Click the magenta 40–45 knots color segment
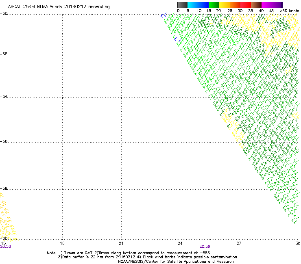 pyautogui.click(x=267, y=5)
